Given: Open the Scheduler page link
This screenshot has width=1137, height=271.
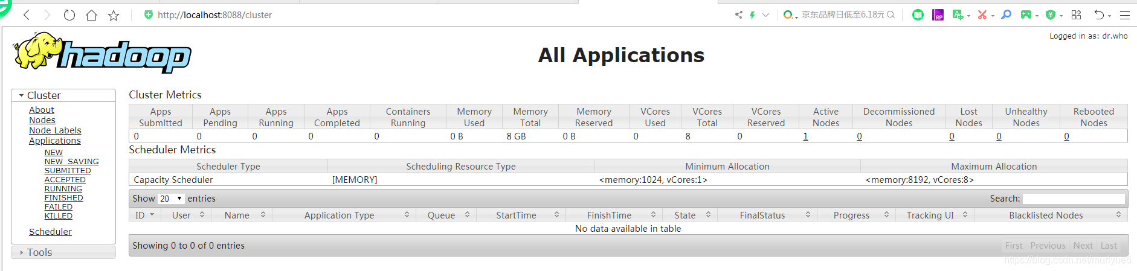Looking at the screenshot, I should [50, 232].
